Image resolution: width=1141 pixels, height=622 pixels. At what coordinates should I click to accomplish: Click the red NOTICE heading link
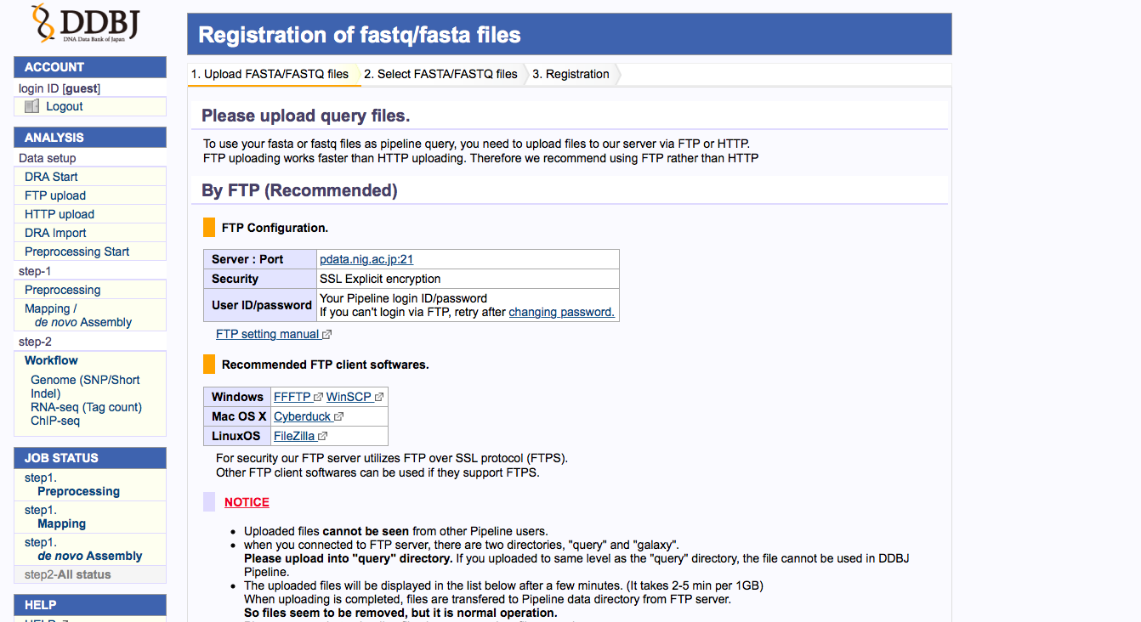coord(247,502)
